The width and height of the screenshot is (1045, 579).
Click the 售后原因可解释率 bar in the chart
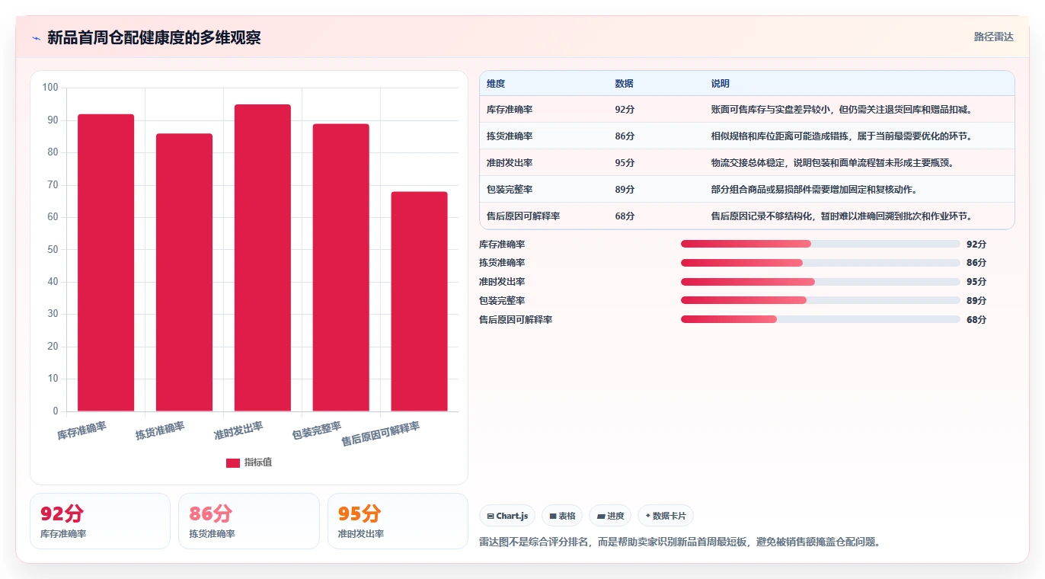coord(420,302)
